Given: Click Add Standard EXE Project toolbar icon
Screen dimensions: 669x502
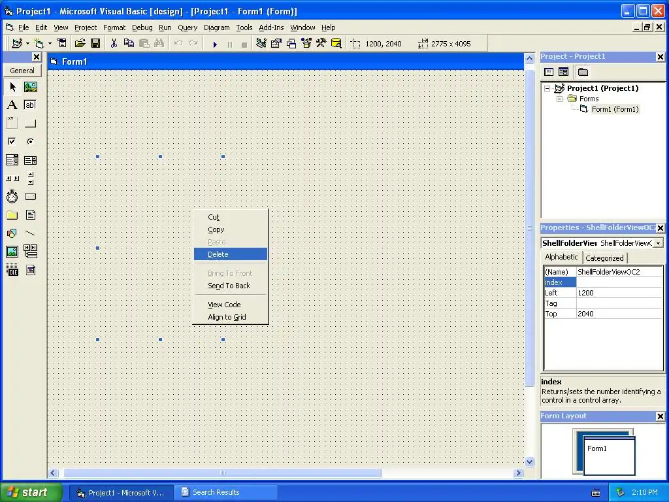Looking at the screenshot, I should pyautogui.click(x=17, y=43).
